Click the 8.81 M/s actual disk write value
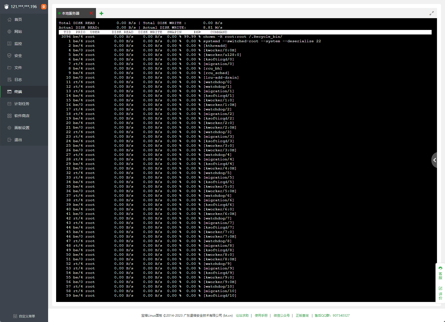445x322 pixels. coord(213,28)
